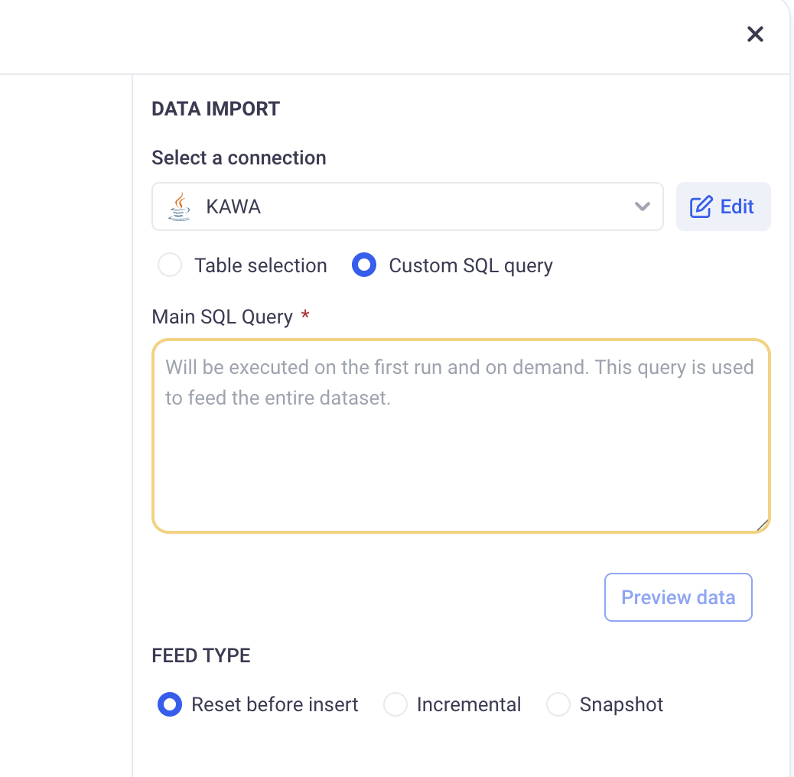Switch feed type to Incremental
Screen dimensions: 794x777
[x=395, y=704]
